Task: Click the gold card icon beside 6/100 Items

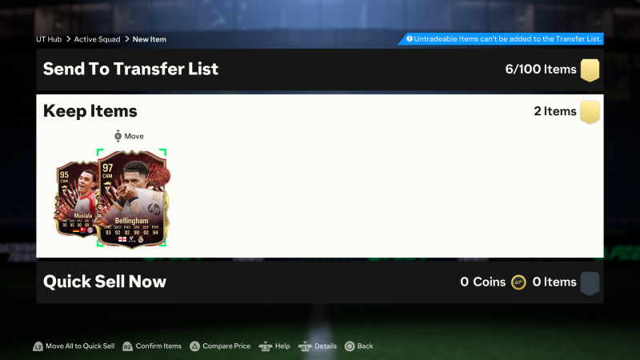Action: point(590,70)
